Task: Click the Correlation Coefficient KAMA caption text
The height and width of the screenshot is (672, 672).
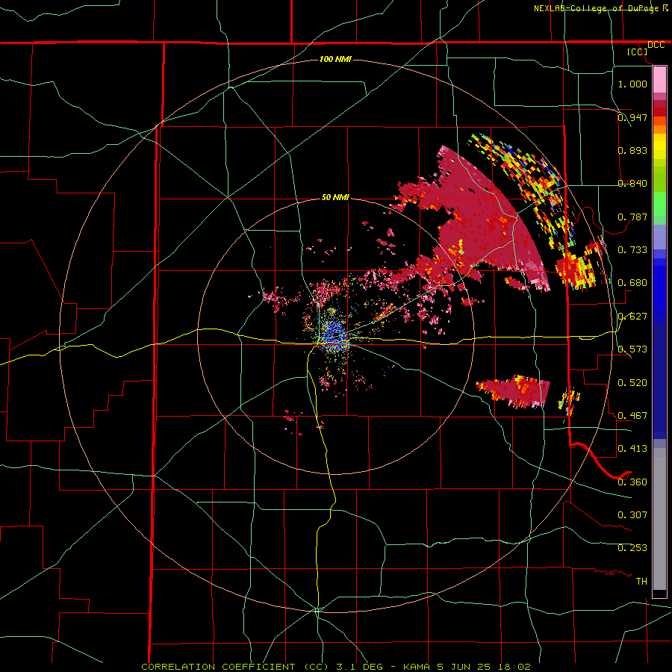Action: pyautogui.click(x=336, y=667)
